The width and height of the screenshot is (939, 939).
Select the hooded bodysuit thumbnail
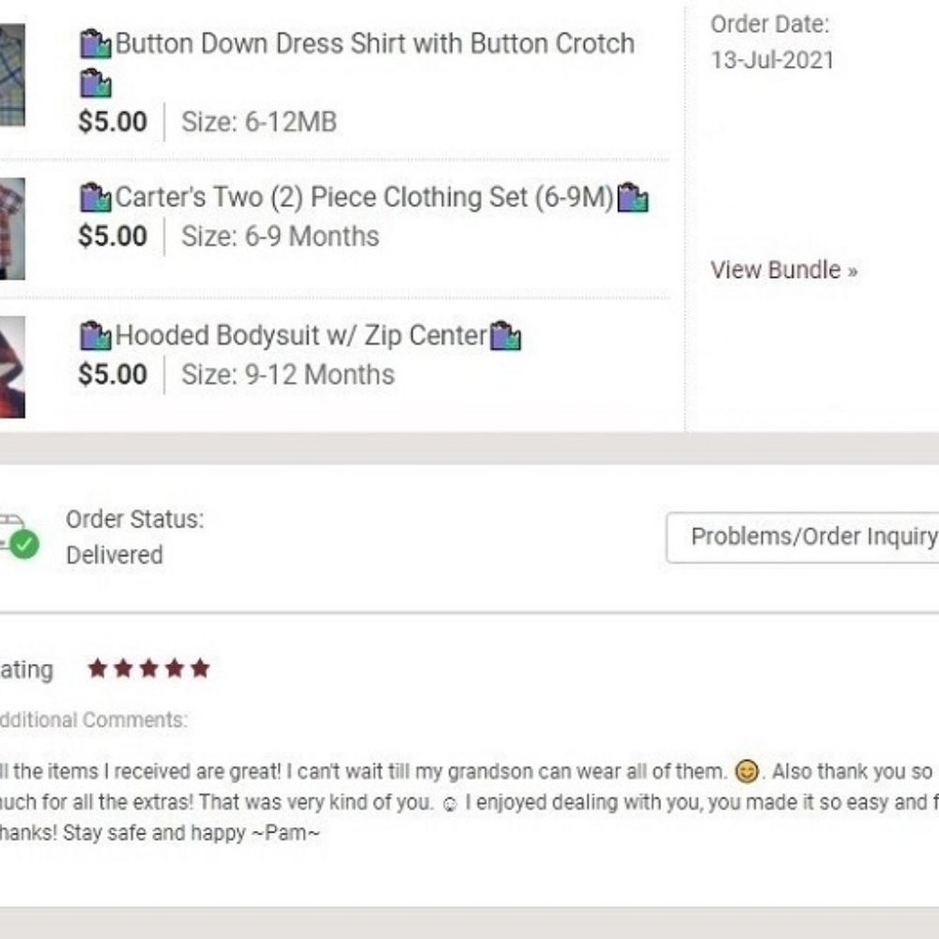click(11, 366)
